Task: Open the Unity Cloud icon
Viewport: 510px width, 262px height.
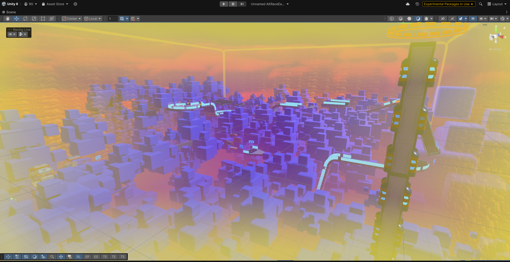Action: (408, 4)
